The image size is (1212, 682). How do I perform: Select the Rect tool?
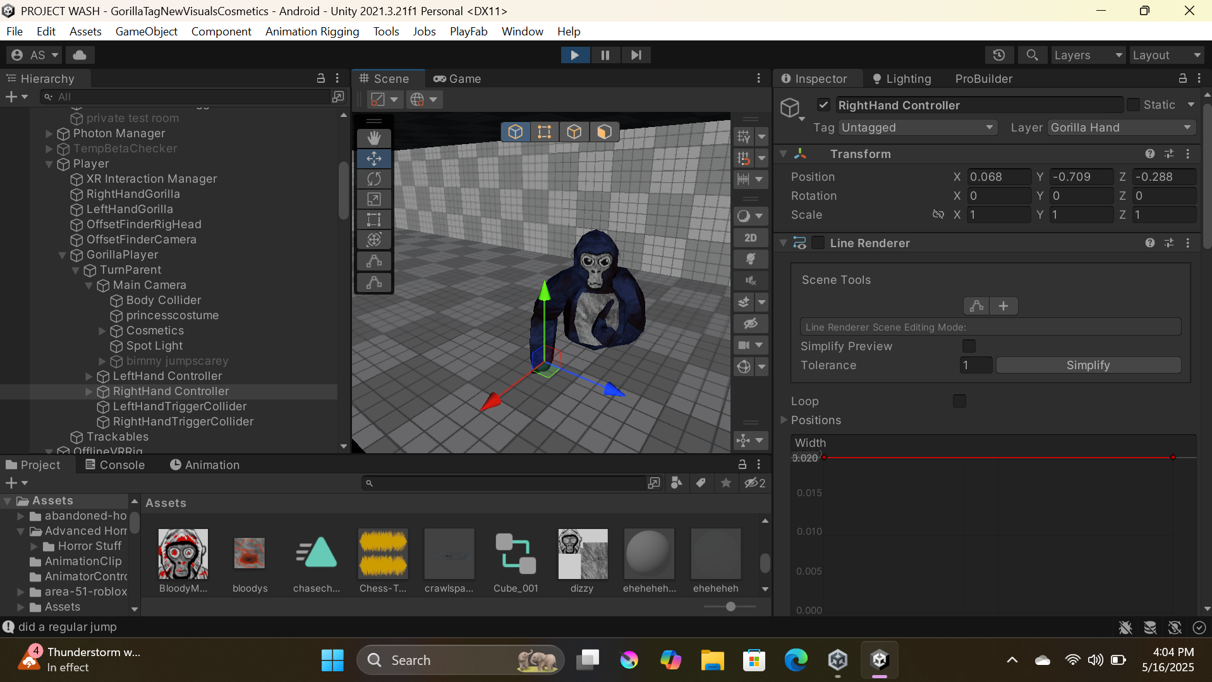[x=374, y=219]
